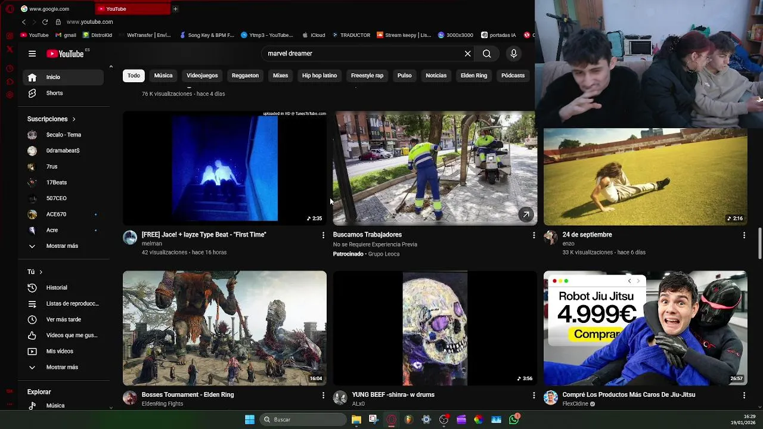Screen dimensions: 763x429
Task: Open OBS Studio from the taskbar
Action: [x=444, y=419]
